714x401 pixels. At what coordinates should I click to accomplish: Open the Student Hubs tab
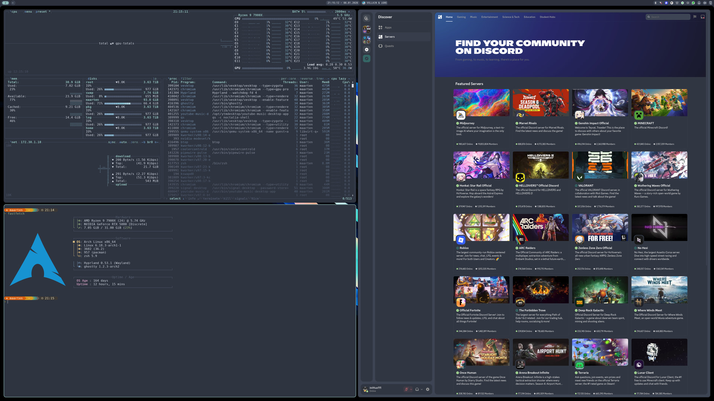click(x=547, y=17)
